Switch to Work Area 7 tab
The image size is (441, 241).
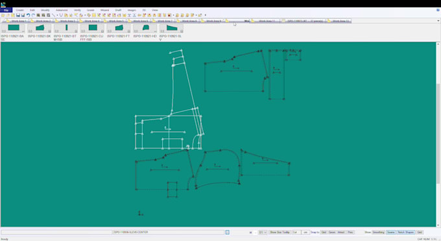pos(162,21)
